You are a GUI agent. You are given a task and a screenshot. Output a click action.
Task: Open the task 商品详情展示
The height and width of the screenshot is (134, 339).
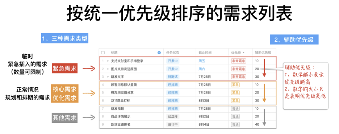pyautogui.click(x=121, y=116)
